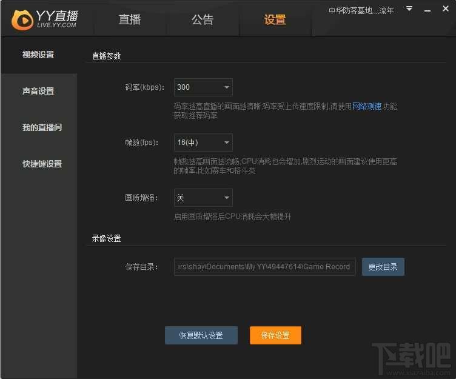
Task: Click the username 中华防客基地...流年
Action: pyautogui.click(x=361, y=11)
